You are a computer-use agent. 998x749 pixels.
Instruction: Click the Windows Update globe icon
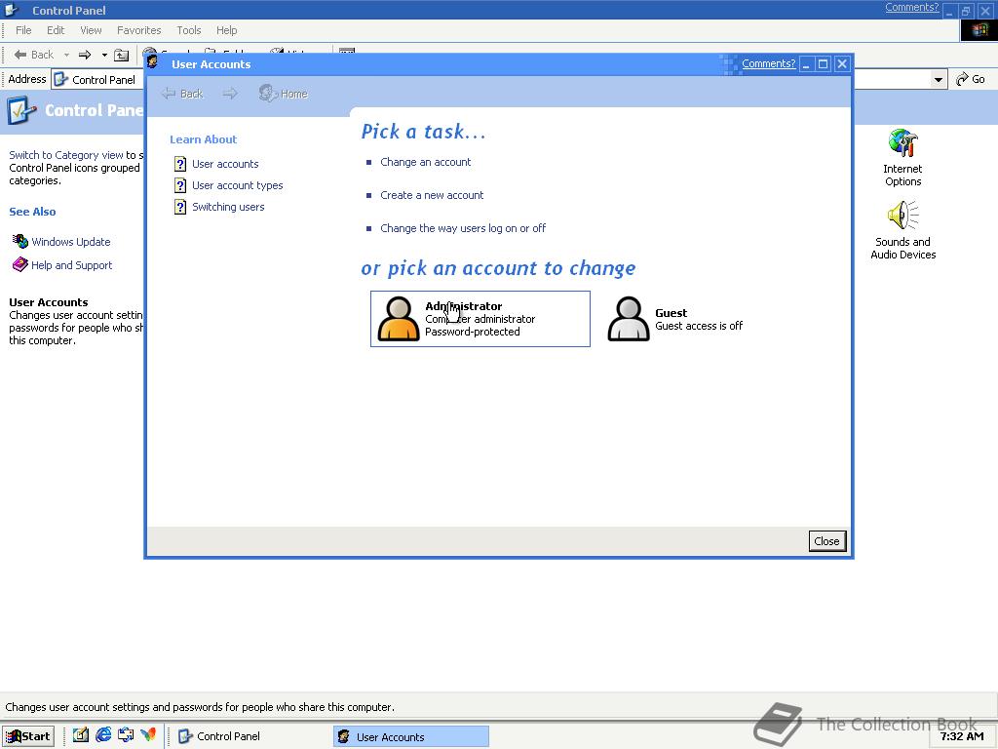20,242
